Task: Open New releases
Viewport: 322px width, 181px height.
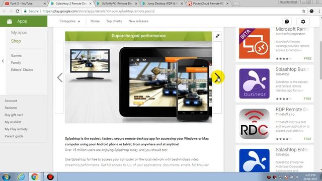Action: click(x=138, y=21)
